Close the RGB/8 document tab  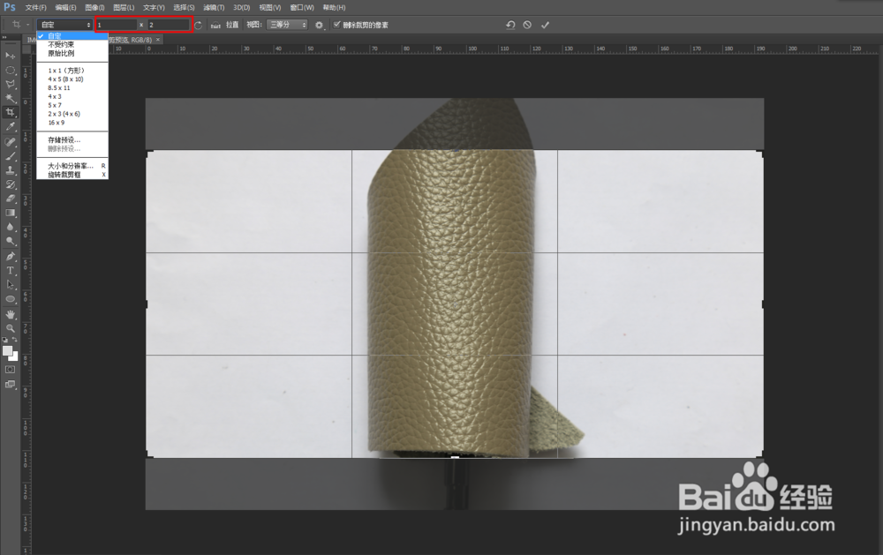[158, 40]
